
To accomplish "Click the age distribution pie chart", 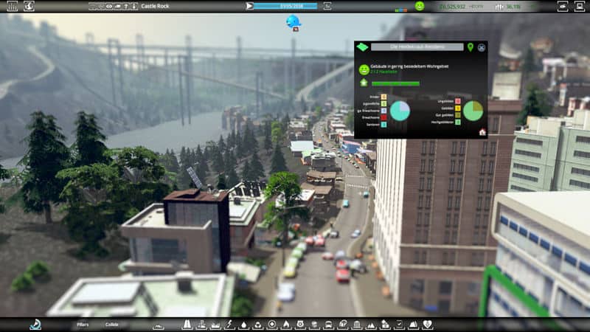I will 400,111.
